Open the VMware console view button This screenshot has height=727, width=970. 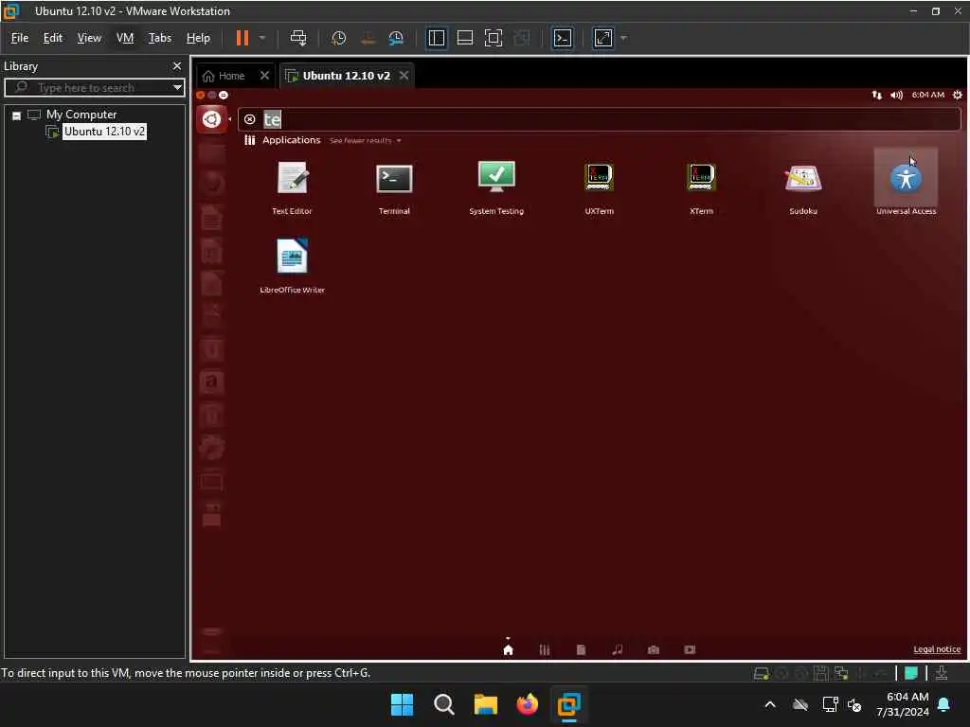(x=563, y=38)
